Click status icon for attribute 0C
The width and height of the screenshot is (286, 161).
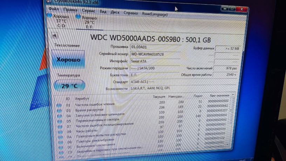(61, 147)
